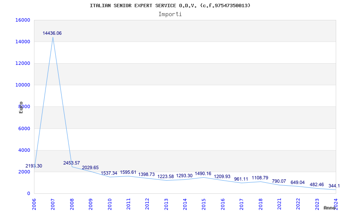This screenshot has height=212, width=340.
Task: Select the 2193.30 data label
Action: [x=34, y=166]
